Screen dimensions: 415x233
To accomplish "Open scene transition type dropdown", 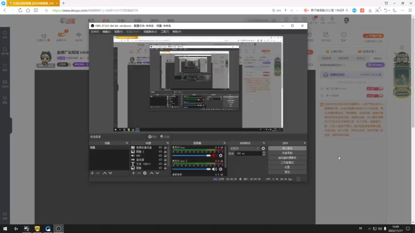I will (244, 149).
